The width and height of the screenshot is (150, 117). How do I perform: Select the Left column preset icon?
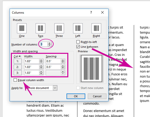pyautogui.click(x=78, y=28)
